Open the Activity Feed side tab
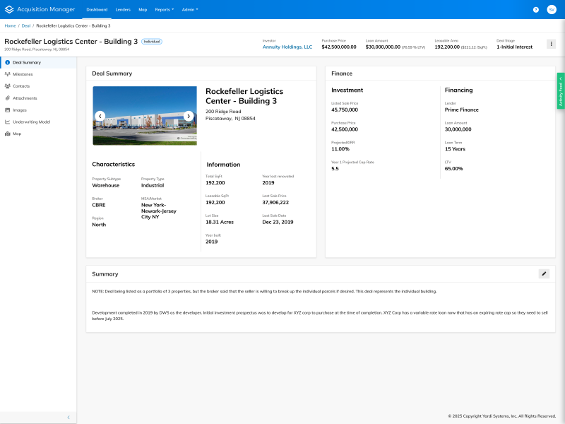This screenshot has width=565, height=424. (561, 90)
